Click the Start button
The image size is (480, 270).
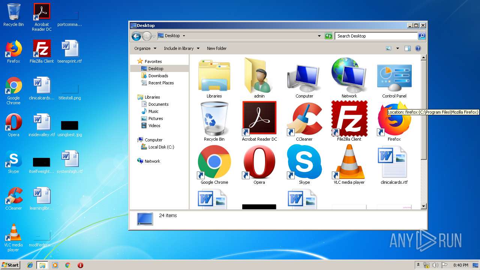(x=10, y=265)
